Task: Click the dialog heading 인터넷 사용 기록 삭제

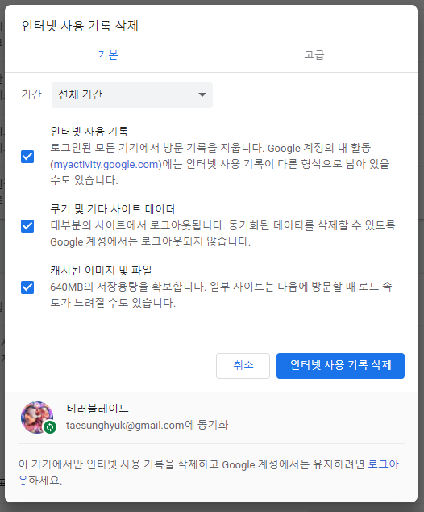Action: coord(80,26)
